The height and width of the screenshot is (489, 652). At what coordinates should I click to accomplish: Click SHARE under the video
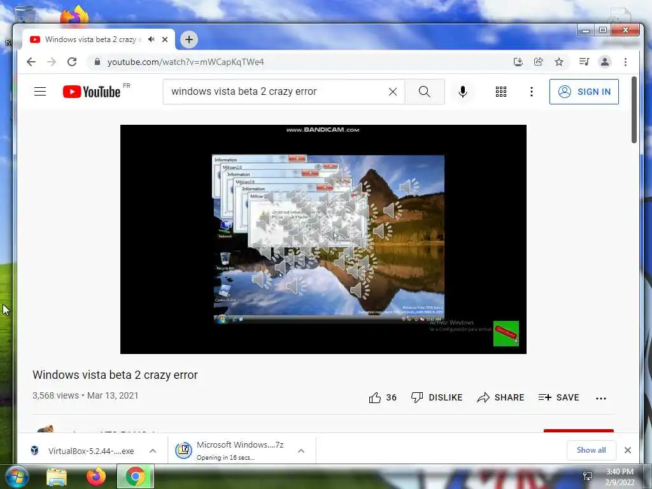pos(500,397)
